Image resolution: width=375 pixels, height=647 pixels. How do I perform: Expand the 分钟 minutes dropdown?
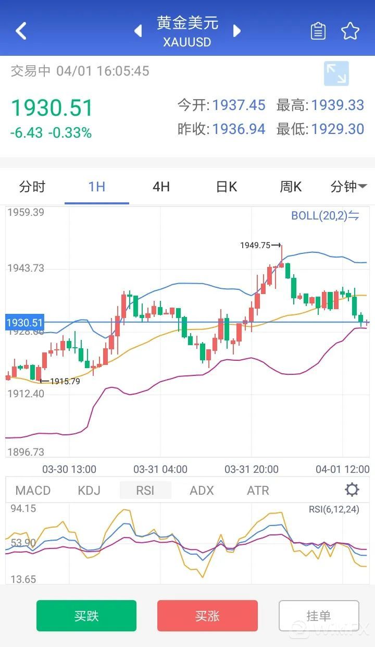[x=348, y=187]
